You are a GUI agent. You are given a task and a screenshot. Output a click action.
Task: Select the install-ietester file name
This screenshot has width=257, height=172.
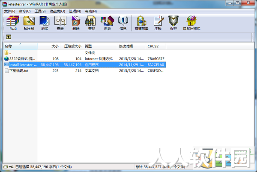[x=23, y=65]
